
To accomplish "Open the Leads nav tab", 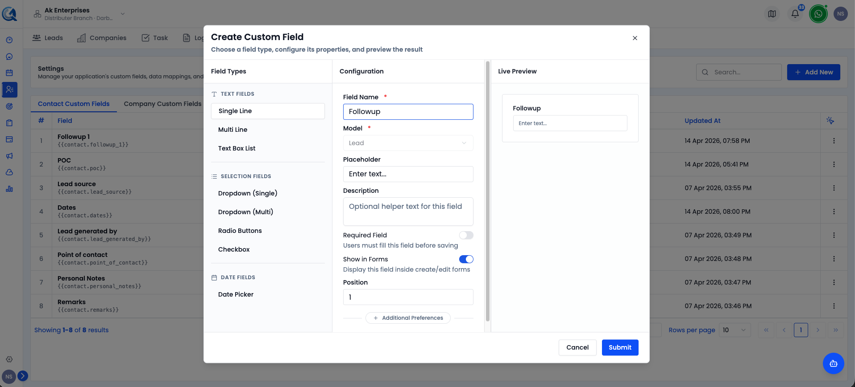I will pyautogui.click(x=48, y=38).
